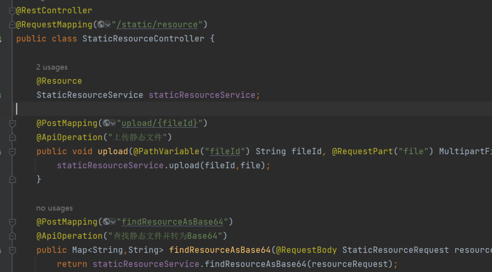Toggle the fold marker beside @ApiOperation "查找静态文件并转为Base64"
Screen dimensions: 492x272
12,236
